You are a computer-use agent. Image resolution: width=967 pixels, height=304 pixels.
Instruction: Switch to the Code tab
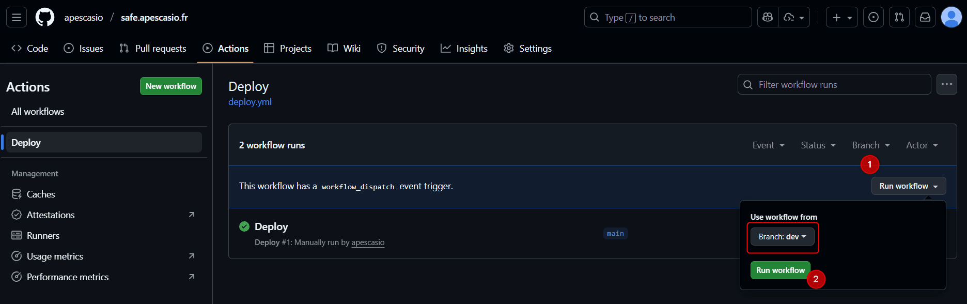point(30,49)
